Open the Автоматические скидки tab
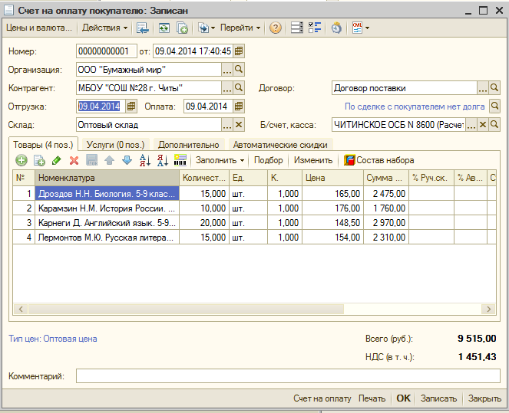509x413 pixels. pos(279,144)
